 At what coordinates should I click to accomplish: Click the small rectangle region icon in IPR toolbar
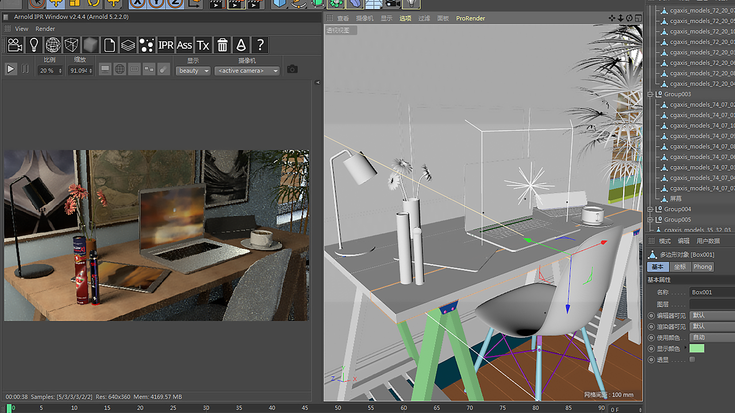[134, 69]
